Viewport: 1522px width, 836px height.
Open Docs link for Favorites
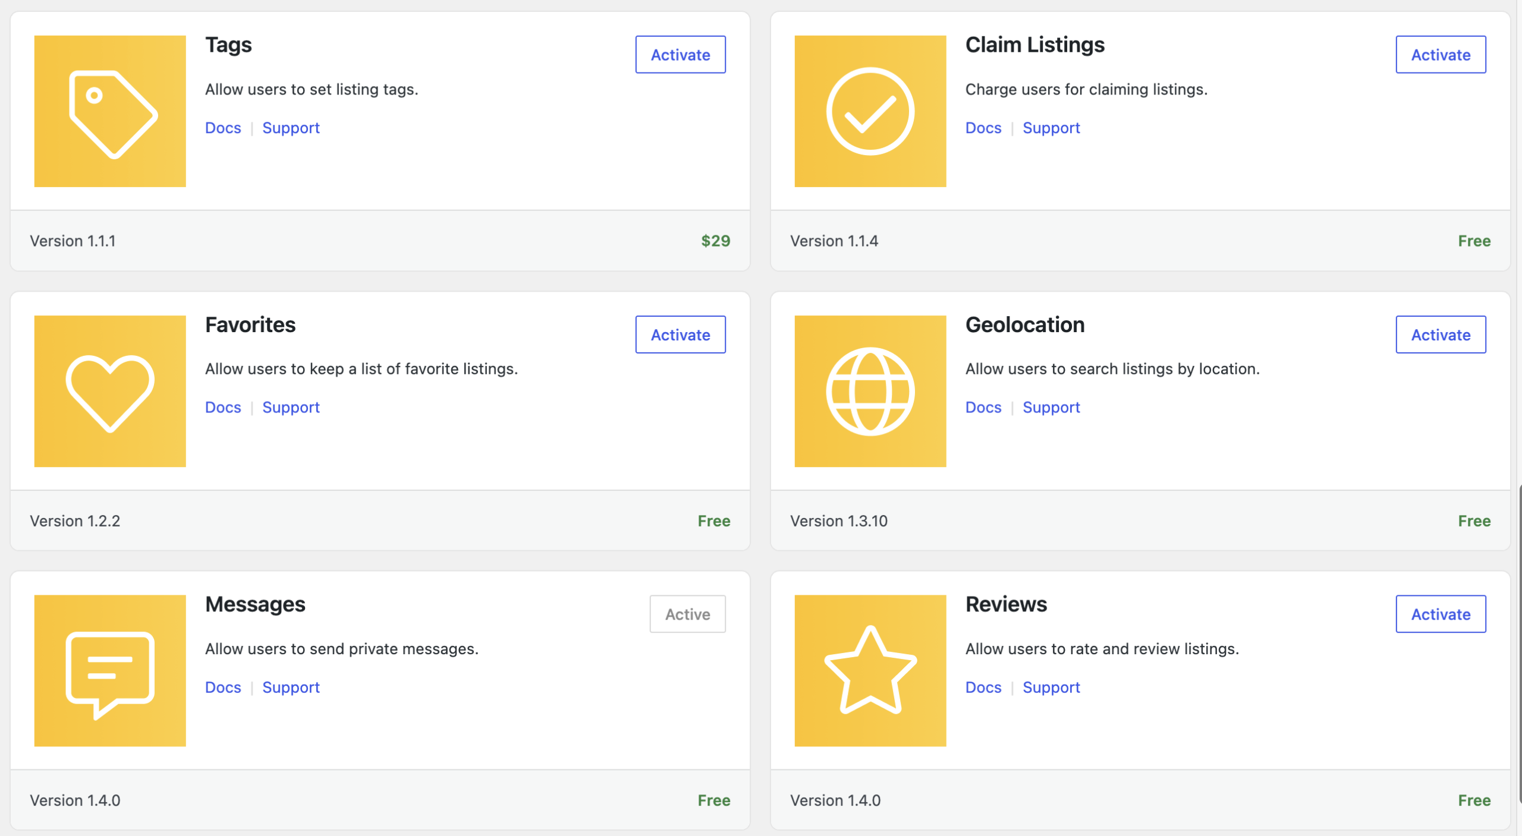223,408
